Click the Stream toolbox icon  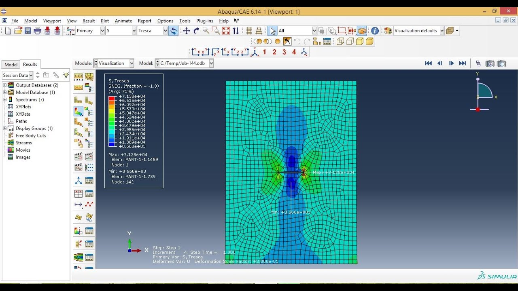79,257
